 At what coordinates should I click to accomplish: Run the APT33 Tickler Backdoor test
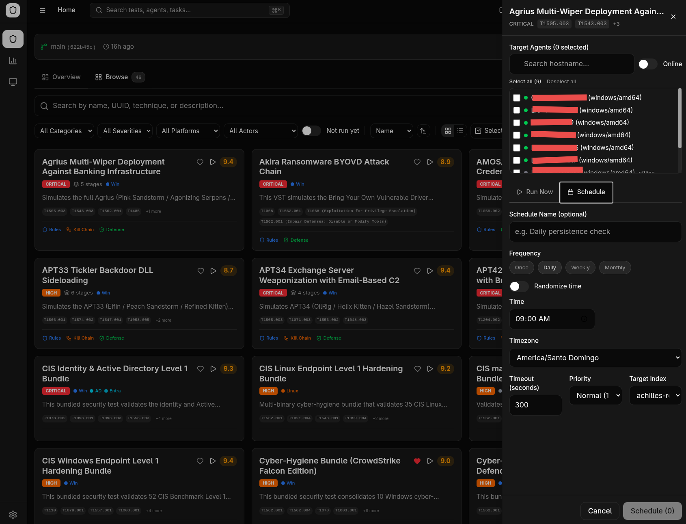[x=213, y=271]
